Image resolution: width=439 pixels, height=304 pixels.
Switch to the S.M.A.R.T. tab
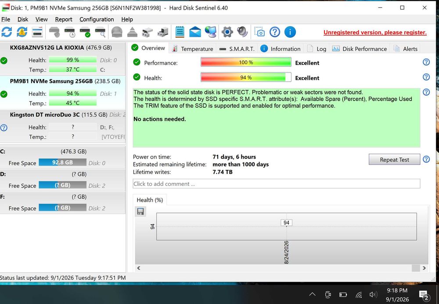[x=237, y=49]
